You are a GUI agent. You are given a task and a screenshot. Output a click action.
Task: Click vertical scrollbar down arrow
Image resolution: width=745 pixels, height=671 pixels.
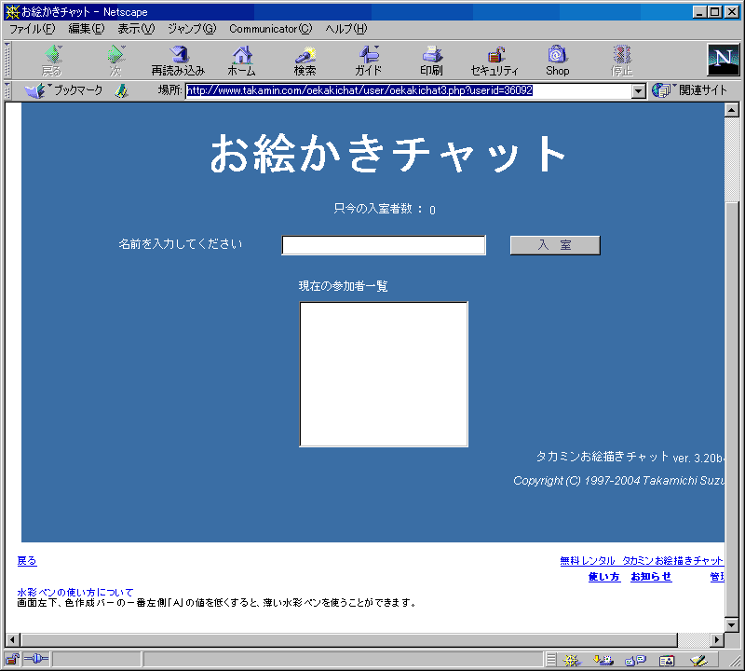coord(731,624)
